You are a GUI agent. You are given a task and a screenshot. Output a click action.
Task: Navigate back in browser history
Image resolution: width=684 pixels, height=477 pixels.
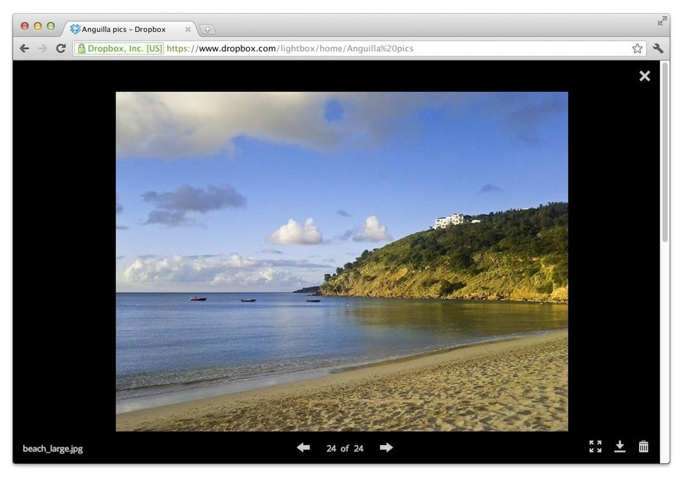coord(24,49)
